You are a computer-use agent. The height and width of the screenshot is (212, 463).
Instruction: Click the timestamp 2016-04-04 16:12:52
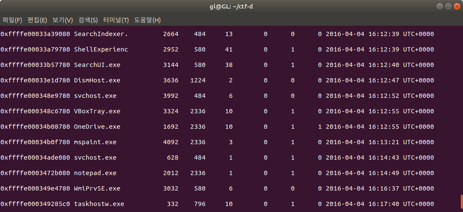coord(363,96)
